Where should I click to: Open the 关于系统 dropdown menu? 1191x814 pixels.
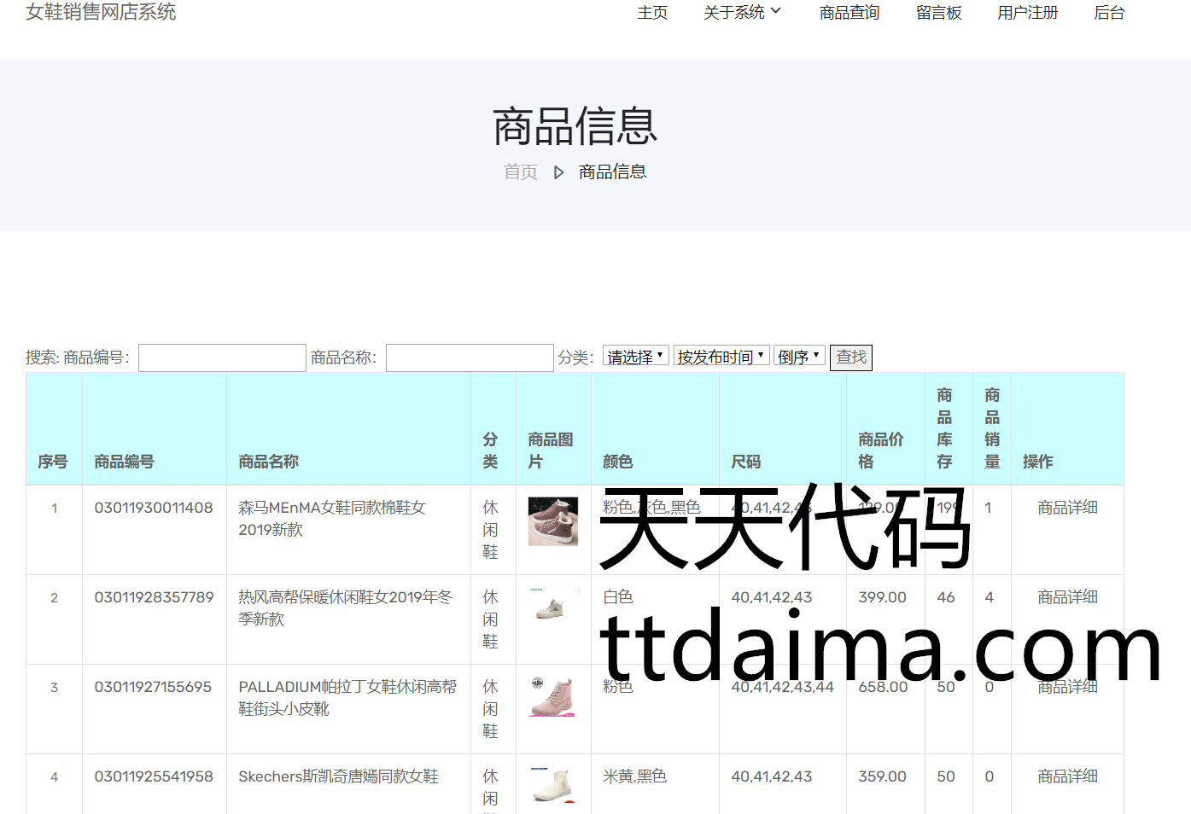(x=741, y=13)
